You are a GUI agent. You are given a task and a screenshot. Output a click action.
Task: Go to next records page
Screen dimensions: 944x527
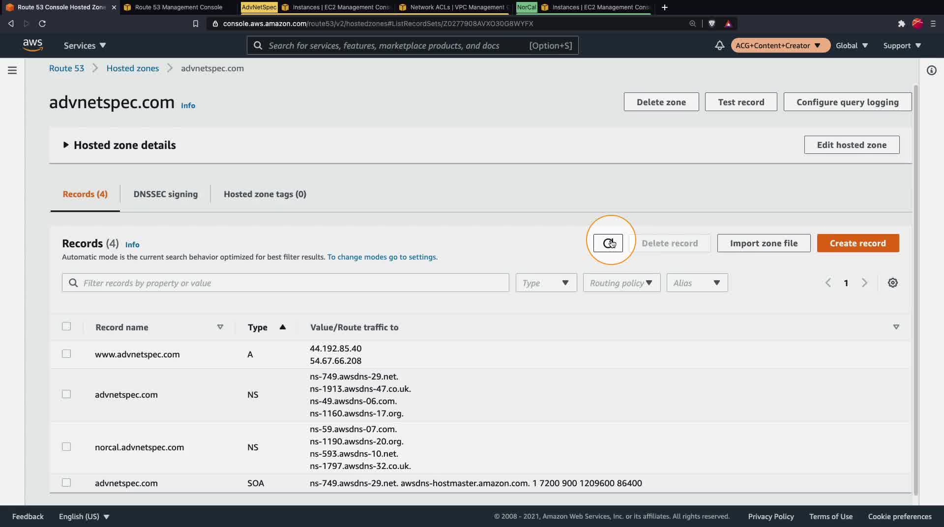coord(864,283)
